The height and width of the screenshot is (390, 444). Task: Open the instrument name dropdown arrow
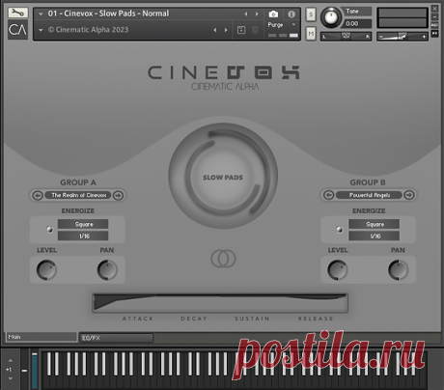coord(41,14)
